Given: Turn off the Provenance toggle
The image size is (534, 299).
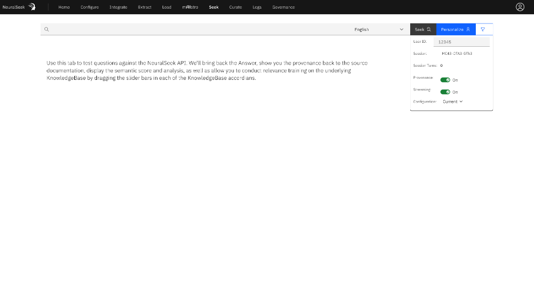Looking at the screenshot, I should point(445,80).
